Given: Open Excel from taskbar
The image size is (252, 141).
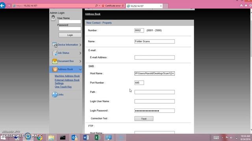Looking at the screenshot, I should pyautogui.click(x=98, y=137).
